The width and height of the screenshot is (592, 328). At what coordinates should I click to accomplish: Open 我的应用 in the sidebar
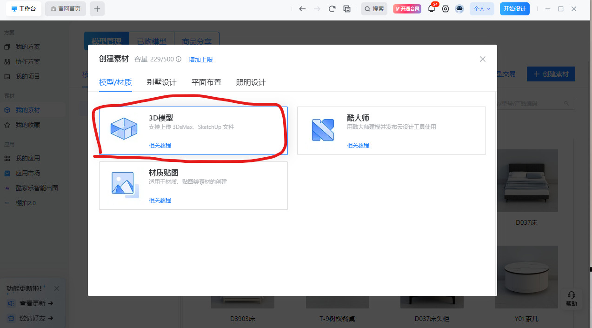28,158
